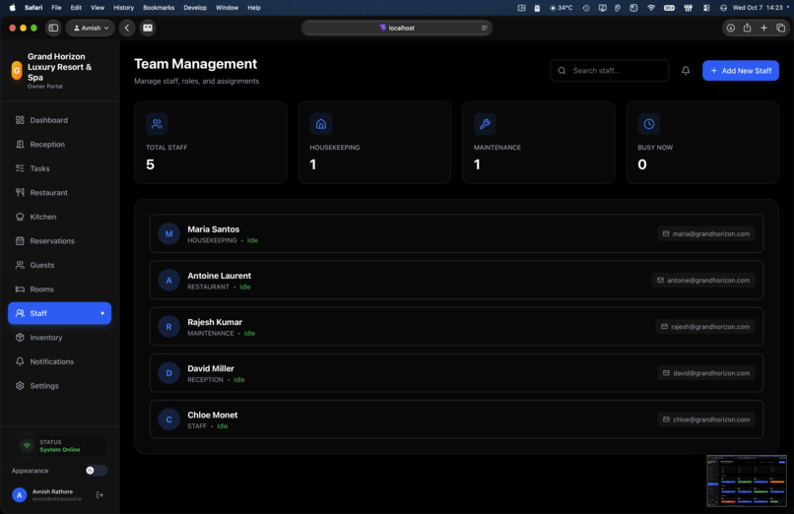Select the Rajesh Kumar staff row
The height and width of the screenshot is (514, 794).
tap(456, 327)
